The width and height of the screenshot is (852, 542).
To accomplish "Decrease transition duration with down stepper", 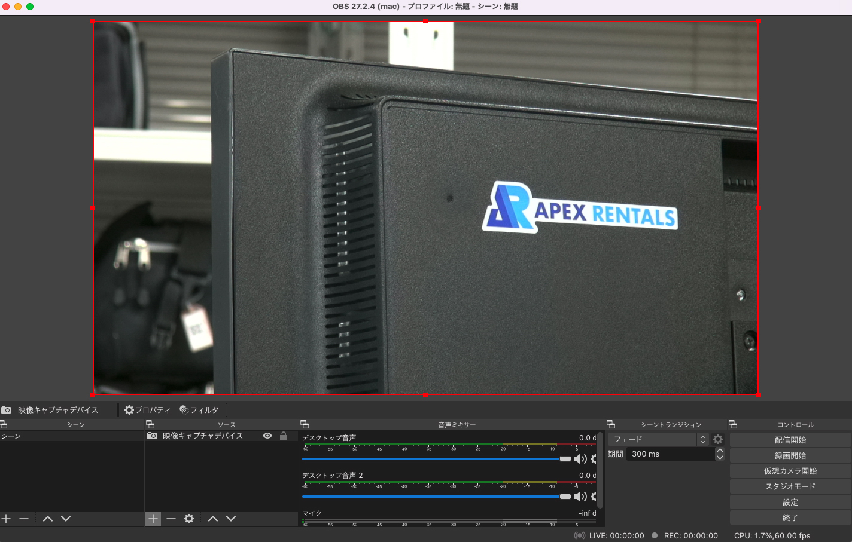I will coord(720,458).
